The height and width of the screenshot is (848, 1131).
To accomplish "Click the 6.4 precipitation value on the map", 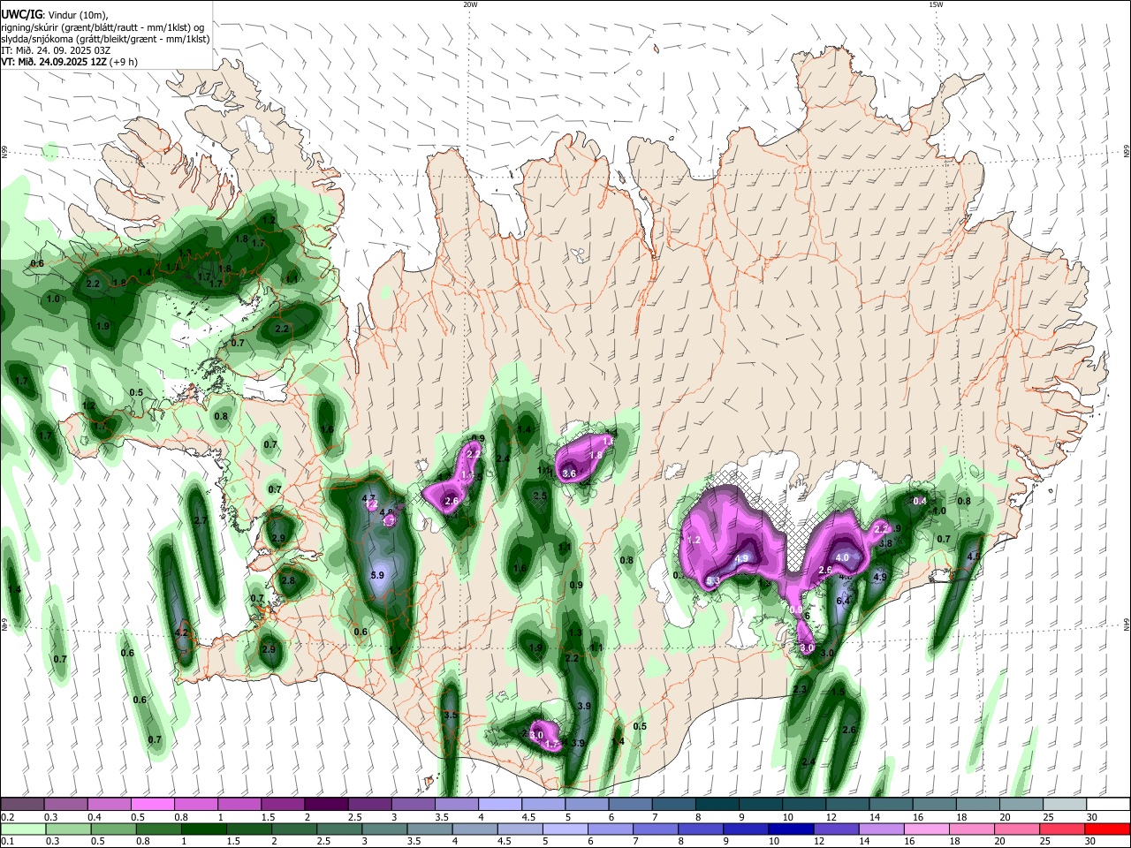I will (843, 601).
